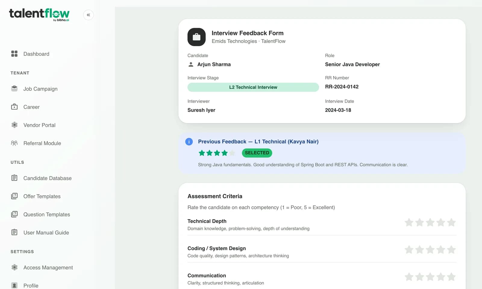This screenshot has height=289, width=482.
Task: Click the User Manual Guide icon
Action: coord(14,232)
